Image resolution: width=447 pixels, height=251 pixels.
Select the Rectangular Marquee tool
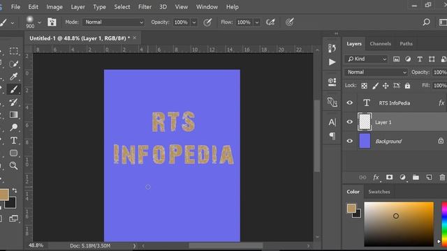[x=13, y=51]
